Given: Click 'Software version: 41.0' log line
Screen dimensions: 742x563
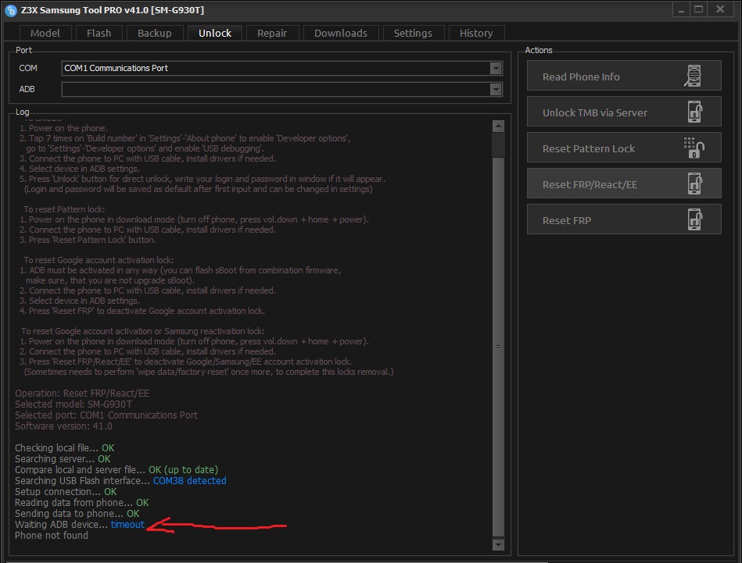Looking at the screenshot, I should (x=63, y=426).
